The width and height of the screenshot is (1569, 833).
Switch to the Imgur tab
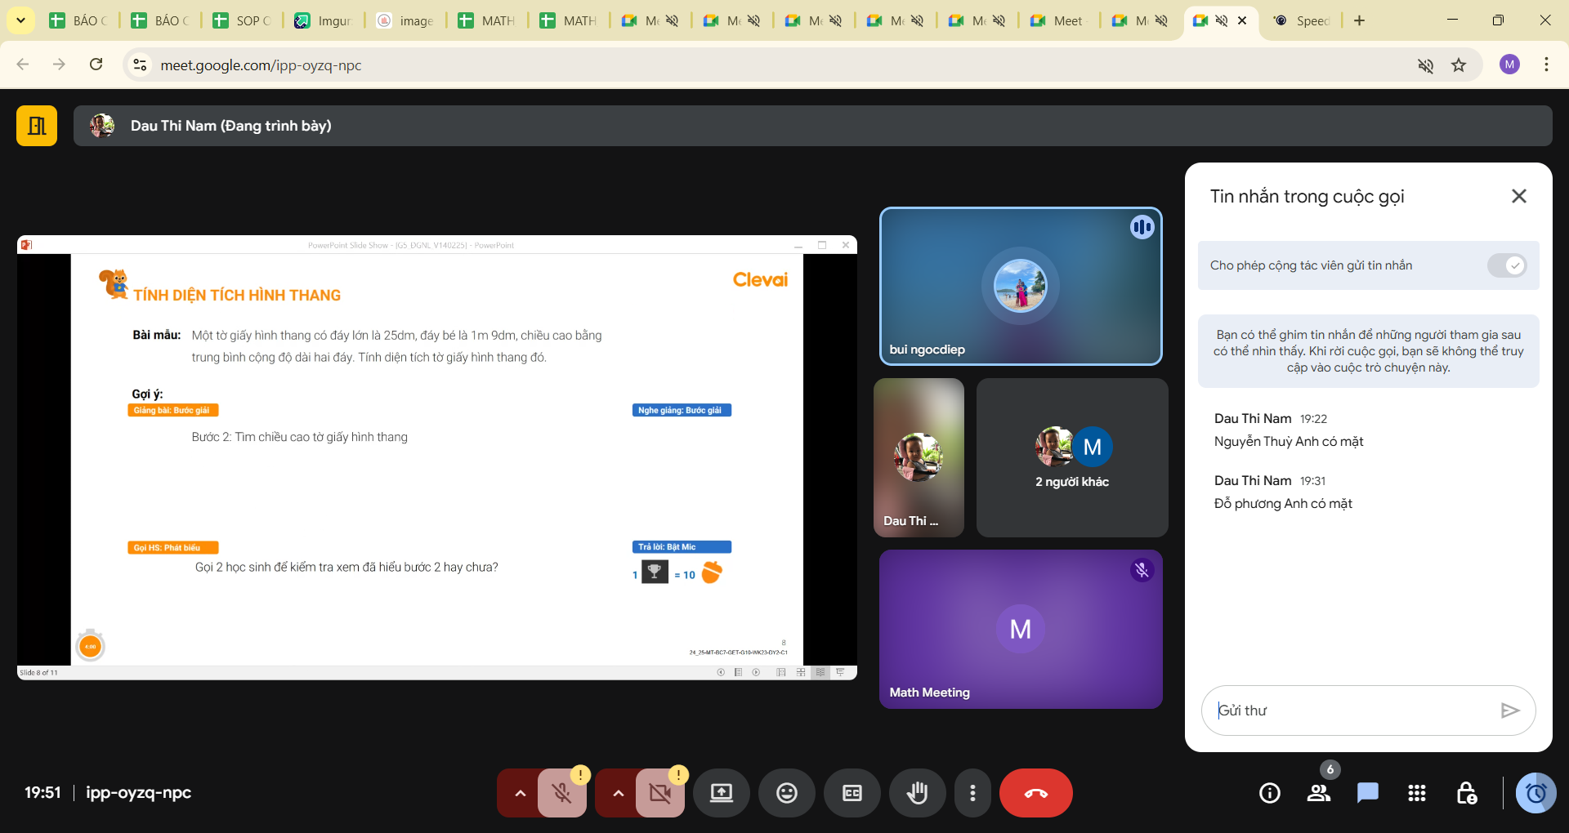[x=323, y=20]
